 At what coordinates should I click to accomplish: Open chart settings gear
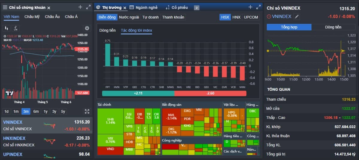click(87, 28)
